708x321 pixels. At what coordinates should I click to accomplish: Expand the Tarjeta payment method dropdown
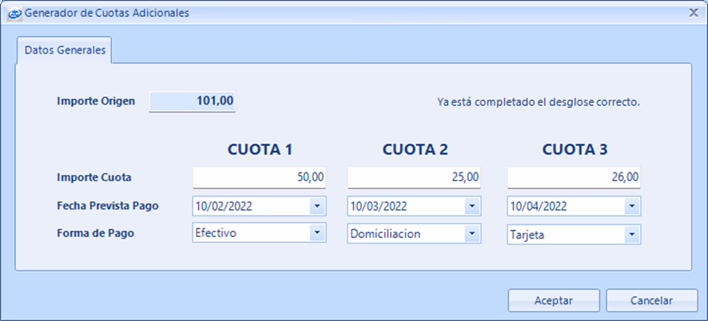[631, 235]
